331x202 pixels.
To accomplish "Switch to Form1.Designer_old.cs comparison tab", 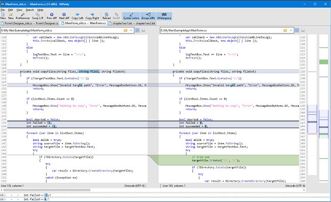I will tap(30, 23).
